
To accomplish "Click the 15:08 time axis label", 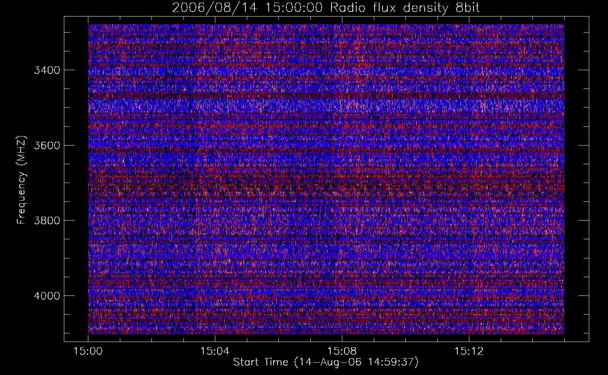I will 342,351.
